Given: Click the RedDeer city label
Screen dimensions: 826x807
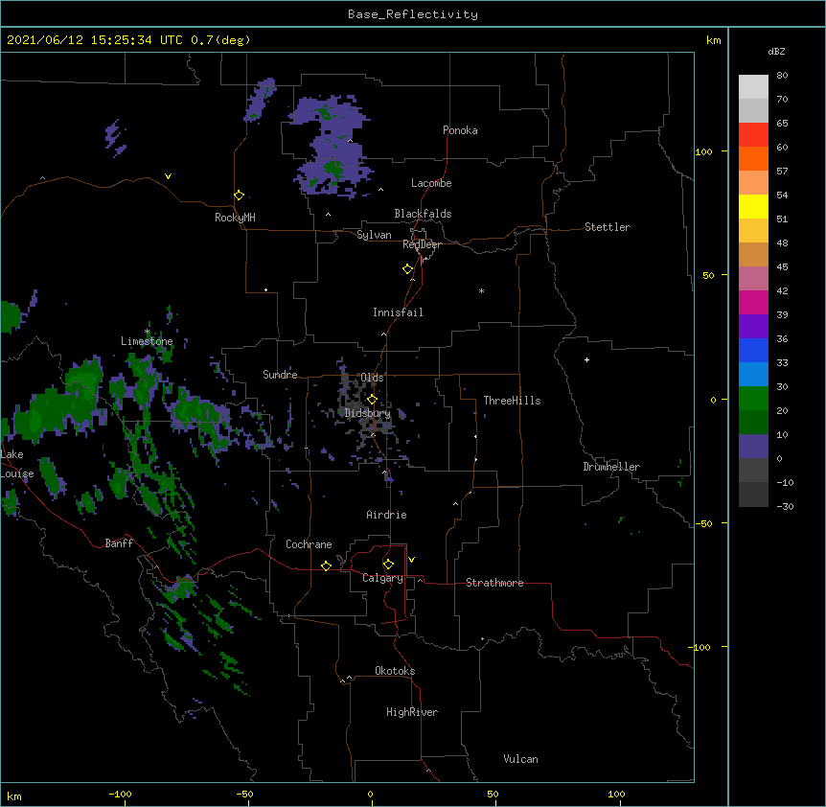Looking at the screenshot, I should (422, 244).
